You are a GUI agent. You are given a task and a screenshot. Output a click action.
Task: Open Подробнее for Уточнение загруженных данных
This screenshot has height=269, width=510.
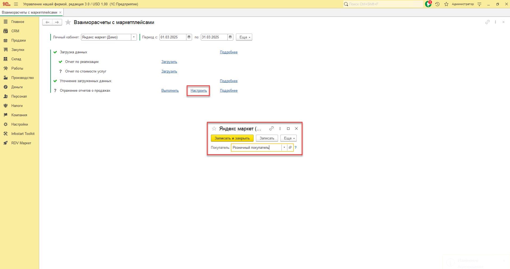point(229,81)
